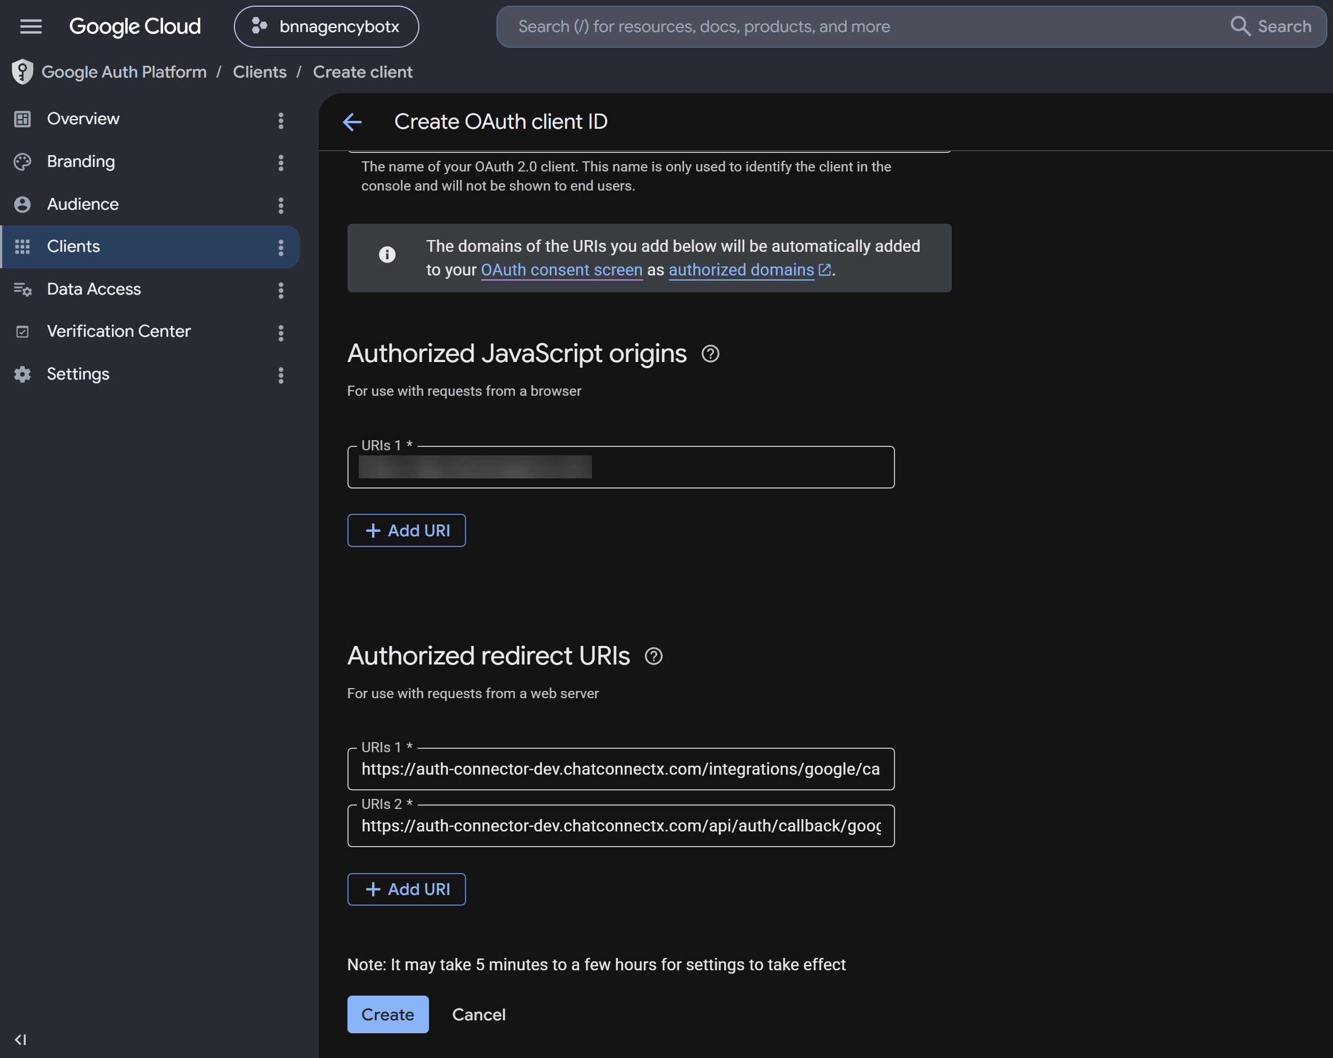Open more options for Settings

click(x=281, y=375)
